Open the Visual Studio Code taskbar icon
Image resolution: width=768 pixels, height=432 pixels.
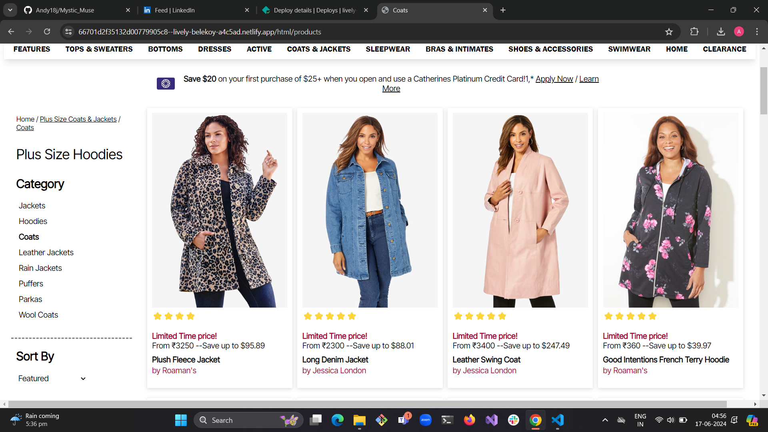coord(558,420)
